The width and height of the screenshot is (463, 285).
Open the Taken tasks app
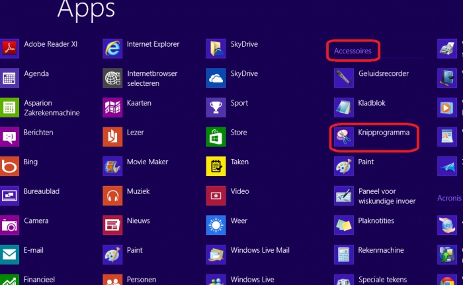(x=228, y=166)
